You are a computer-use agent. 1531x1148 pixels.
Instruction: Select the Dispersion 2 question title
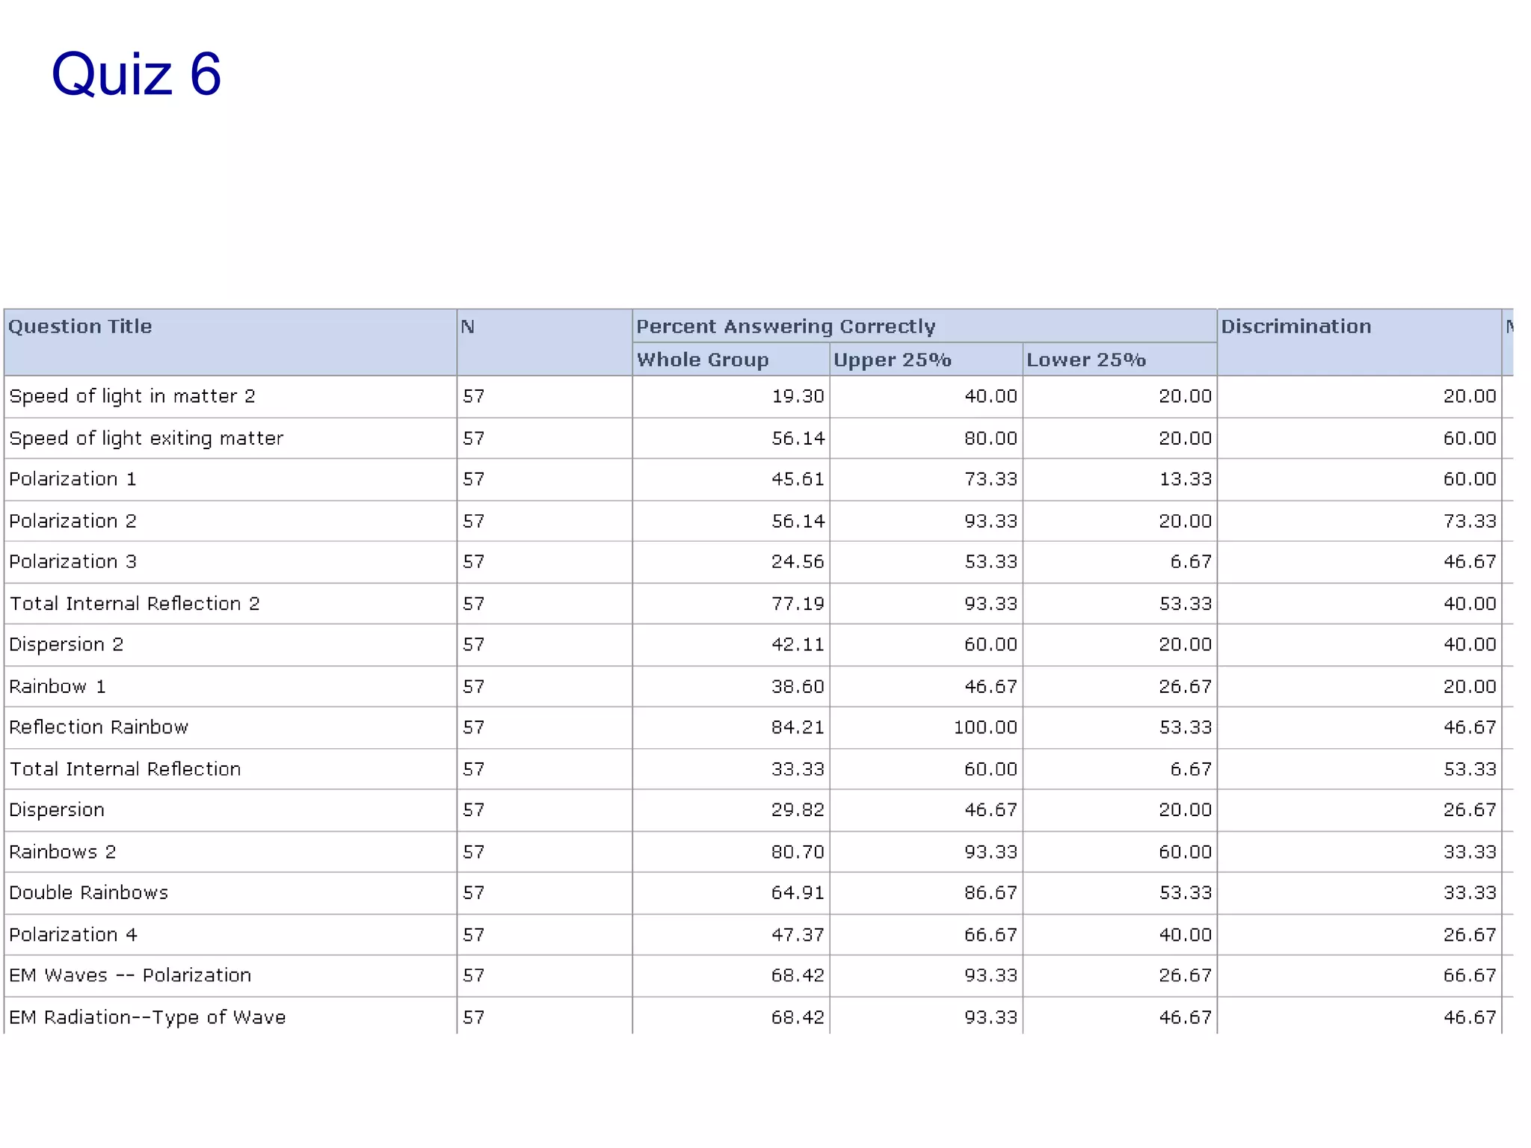[x=66, y=644]
